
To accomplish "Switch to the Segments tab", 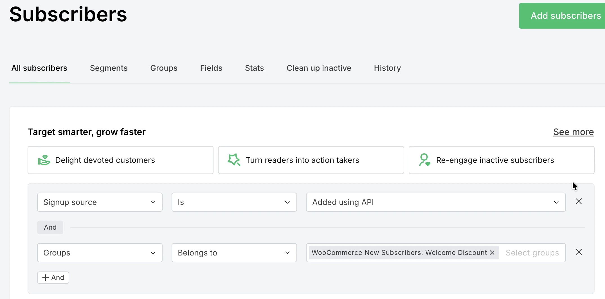I will 109,68.
